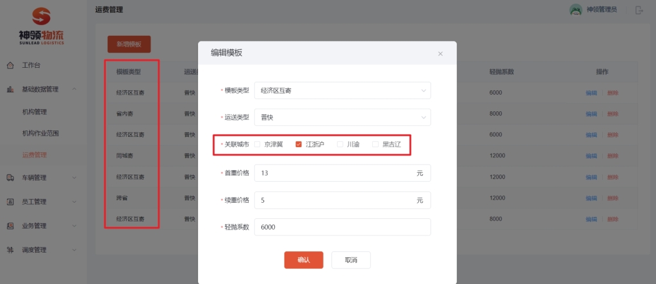Image resolution: width=656 pixels, height=284 pixels.
Task: Open the 模板类型 dropdown showing 经济区互寄
Action: 342,90
